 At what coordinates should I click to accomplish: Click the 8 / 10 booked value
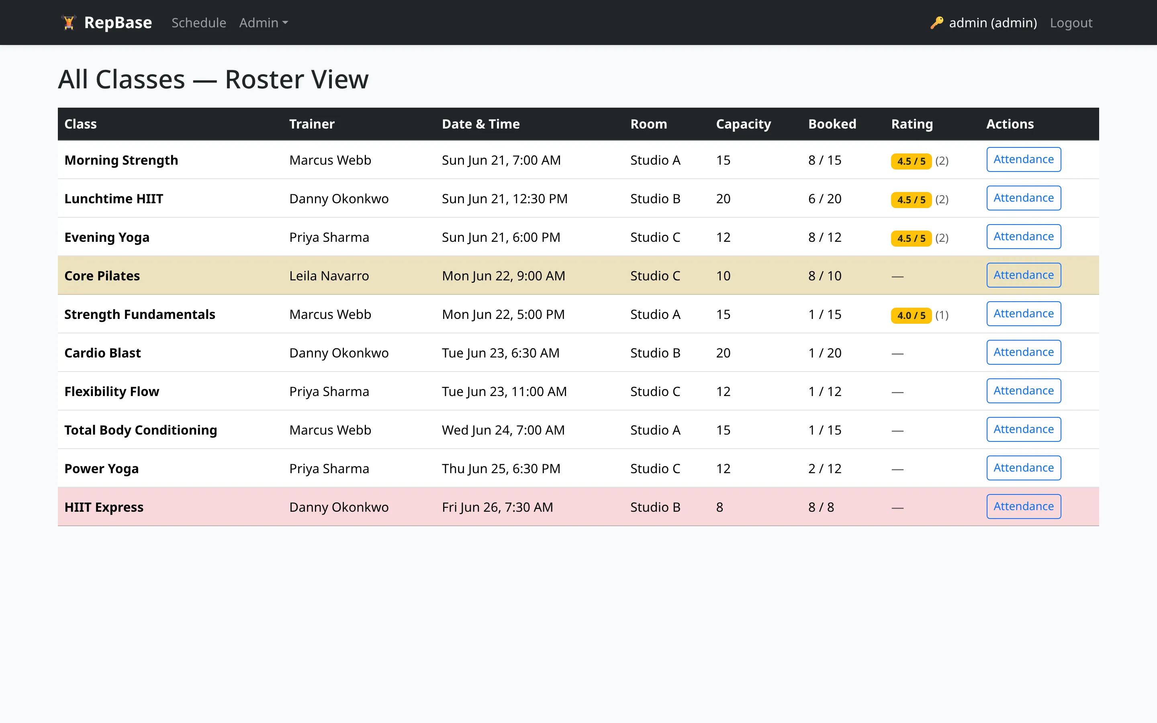pyautogui.click(x=825, y=276)
